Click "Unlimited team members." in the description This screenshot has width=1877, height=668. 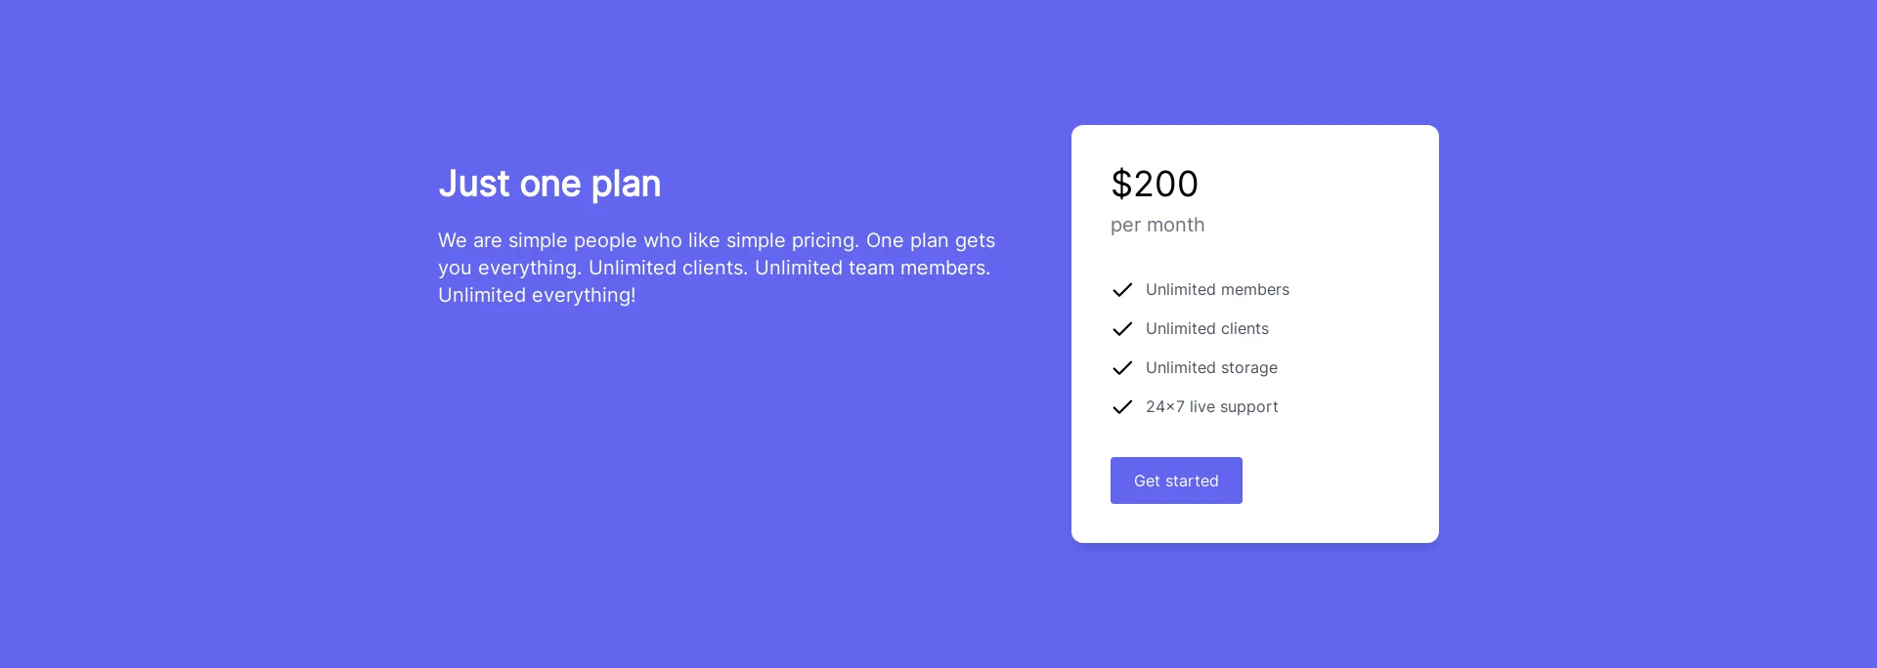click(872, 268)
